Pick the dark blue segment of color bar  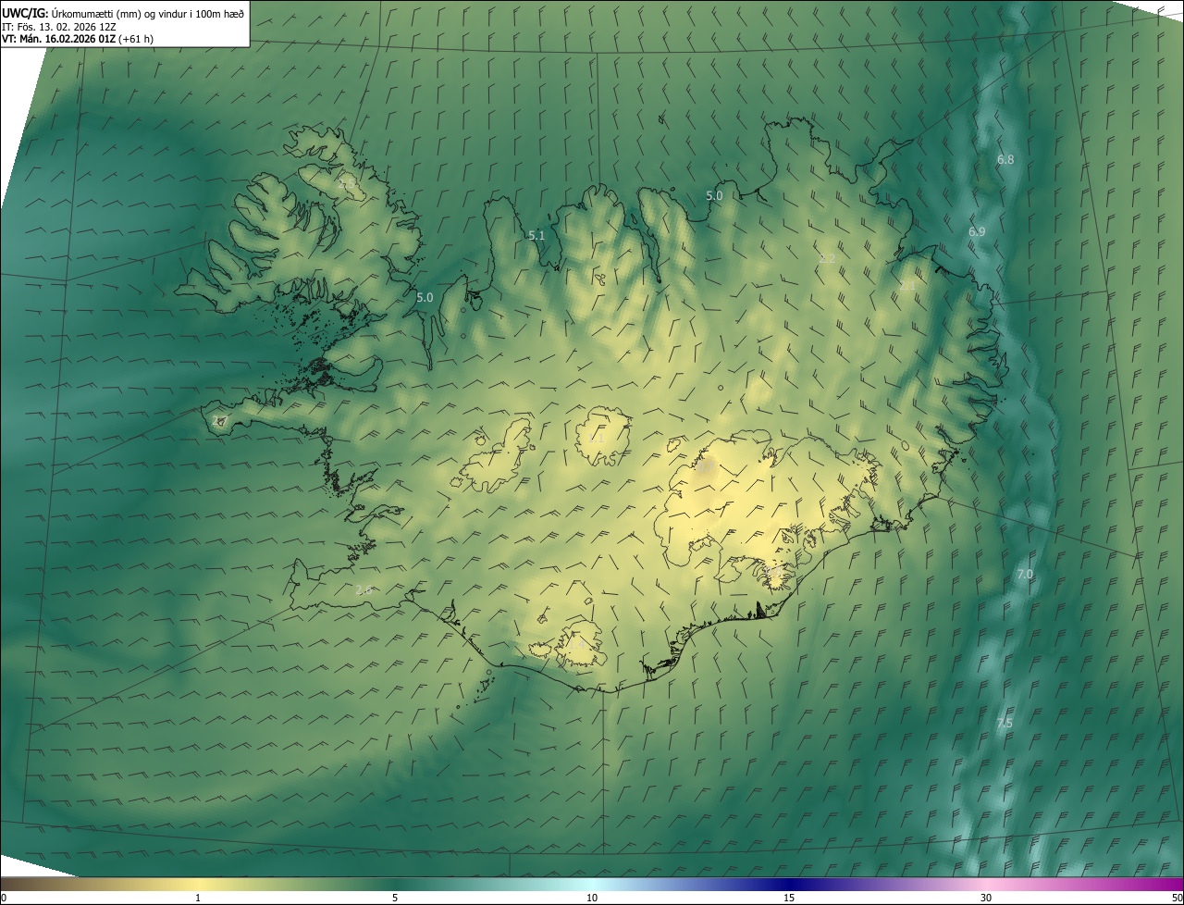point(789,884)
